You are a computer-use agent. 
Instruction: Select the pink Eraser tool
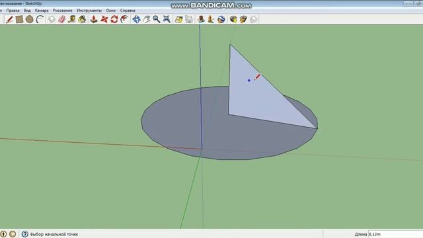click(x=61, y=19)
